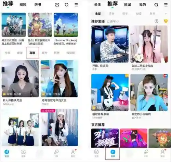Tap the 重庆的小姐姐哟 title text
Viewport: 171px width, 162px height.
(141, 114)
